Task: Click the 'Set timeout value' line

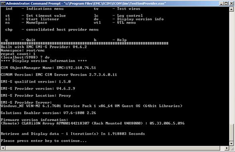Action: pyautogui.click(x=36, y=15)
